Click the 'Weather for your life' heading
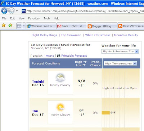 [x=119, y=45]
